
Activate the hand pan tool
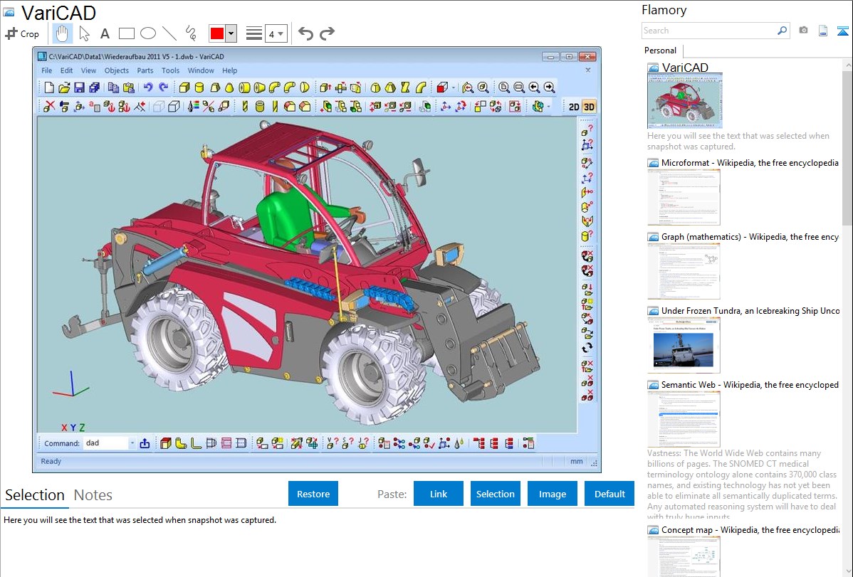[x=63, y=33]
